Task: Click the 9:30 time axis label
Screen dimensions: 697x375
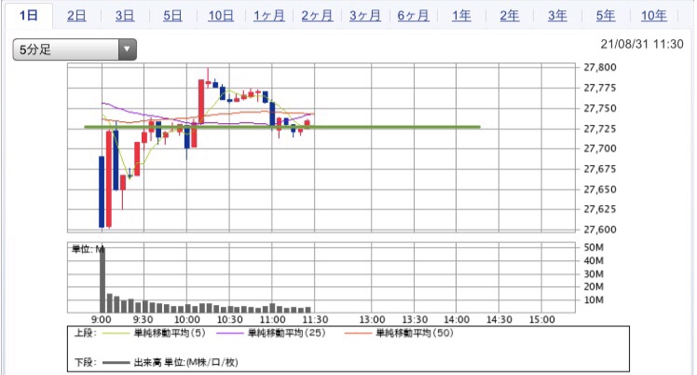Action: pyautogui.click(x=143, y=319)
